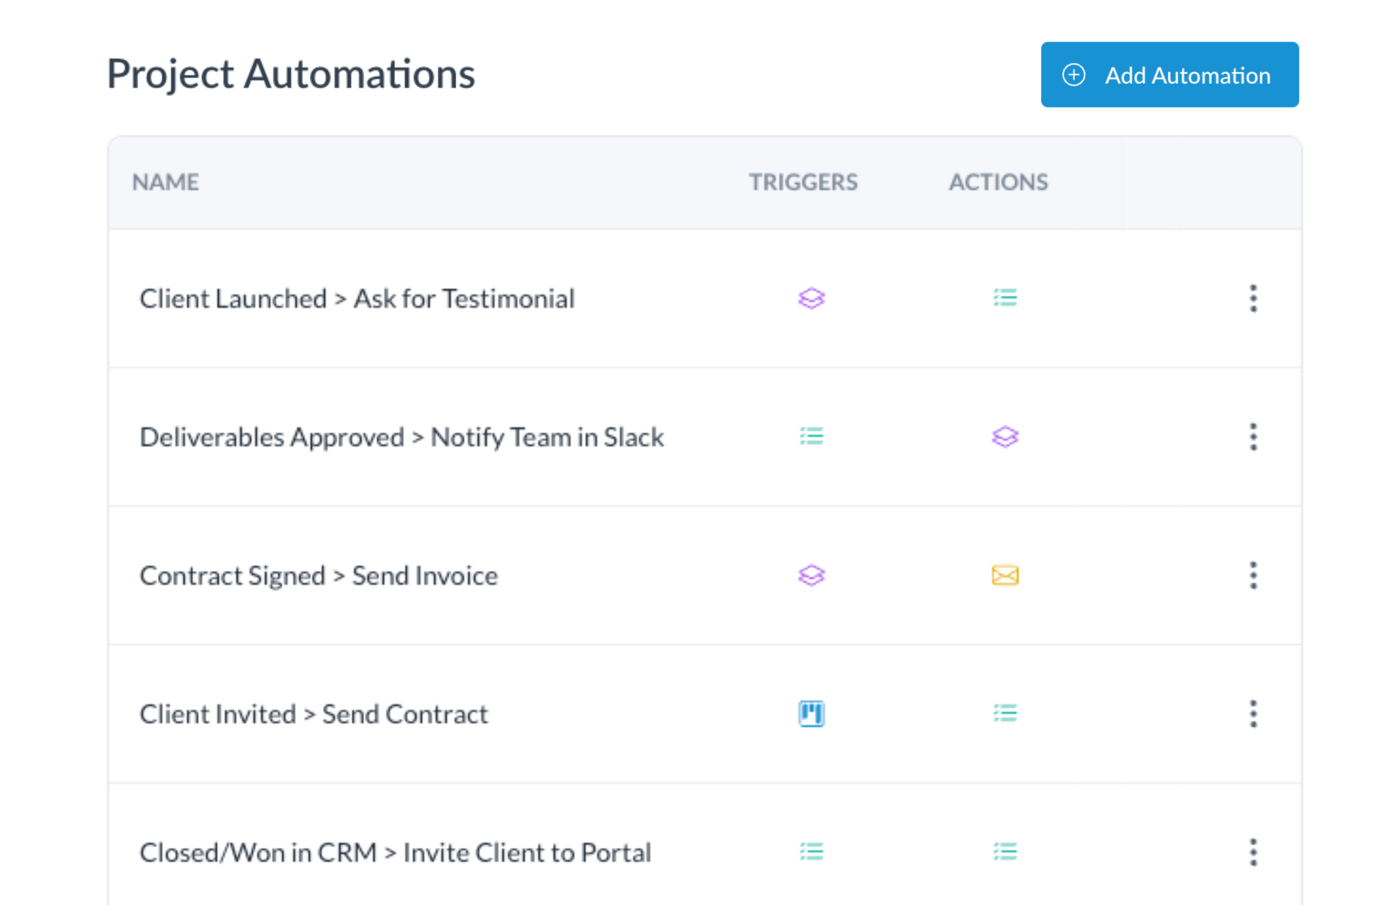The height and width of the screenshot is (905, 1384).
Task: Open the Contract Signed > Send Invoice automation
Action: tap(319, 576)
